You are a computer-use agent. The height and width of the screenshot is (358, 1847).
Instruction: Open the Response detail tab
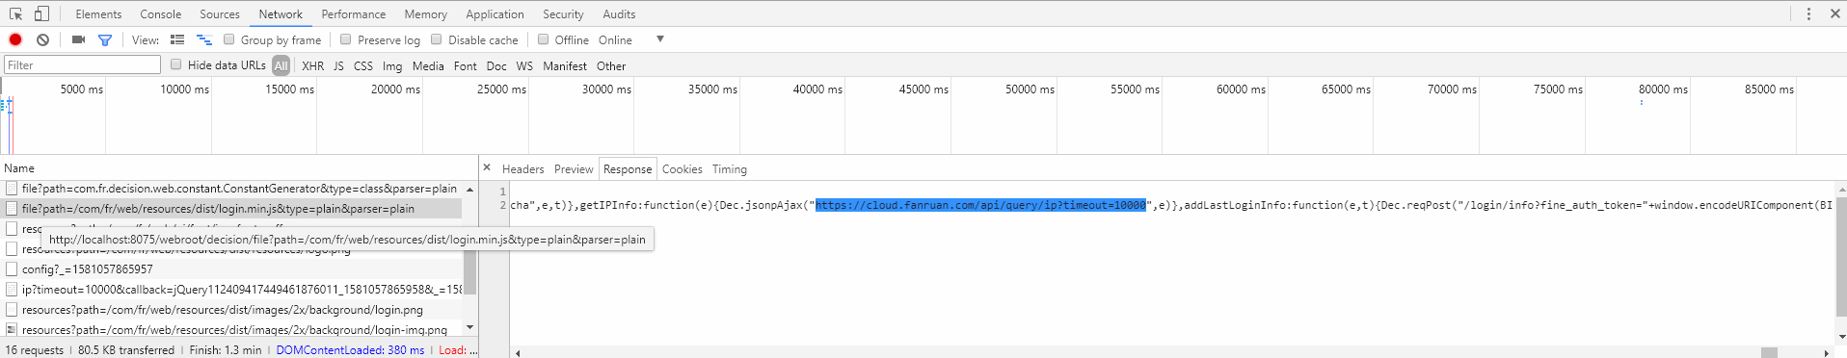[x=628, y=168]
